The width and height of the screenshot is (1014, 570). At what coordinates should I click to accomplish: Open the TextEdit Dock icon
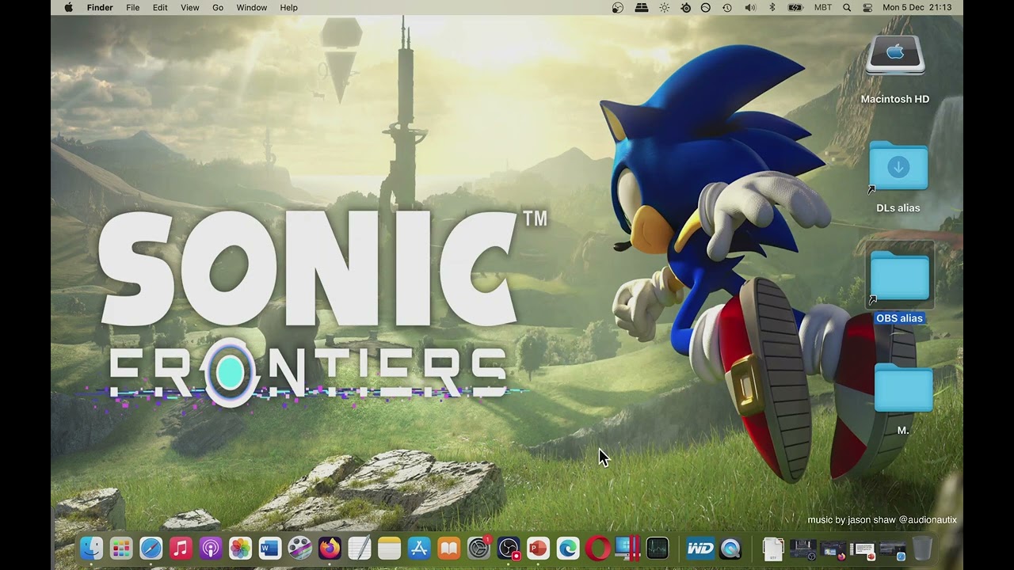click(x=360, y=548)
